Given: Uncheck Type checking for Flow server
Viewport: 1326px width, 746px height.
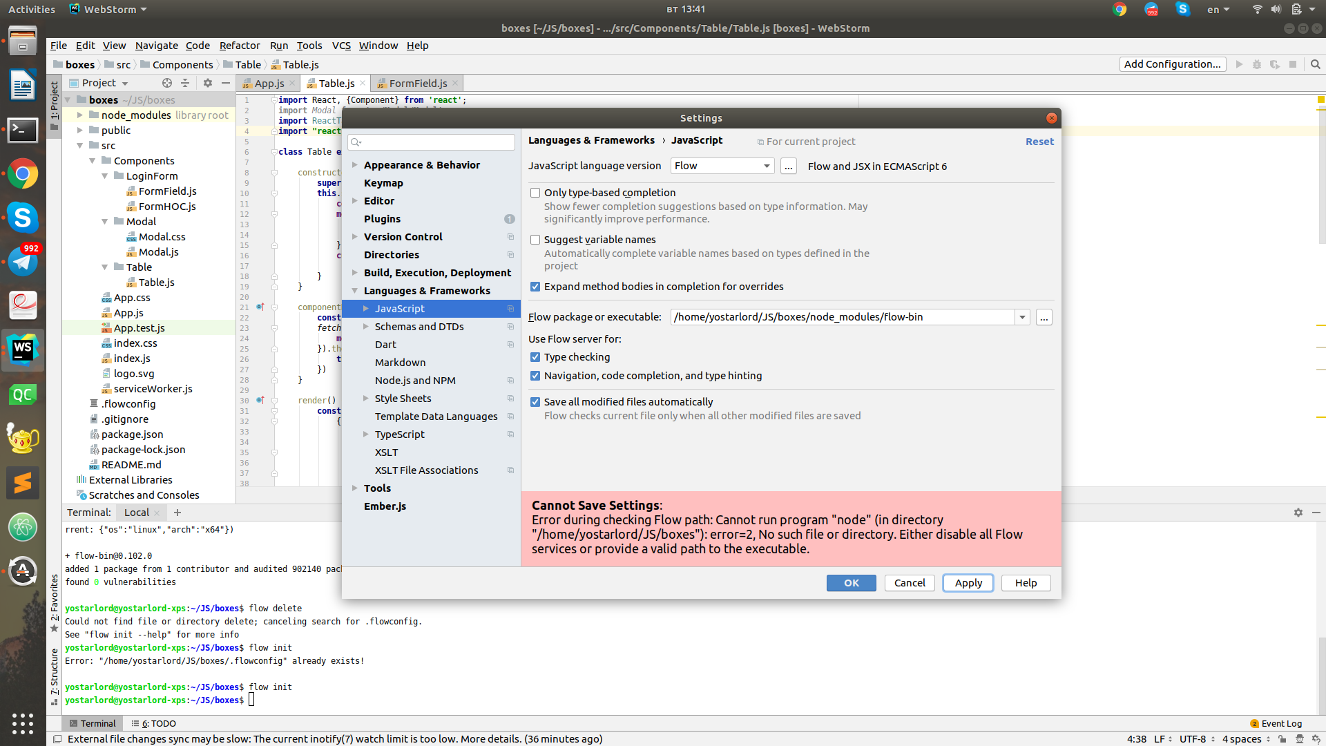Looking at the screenshot, I should pos(535,357).
